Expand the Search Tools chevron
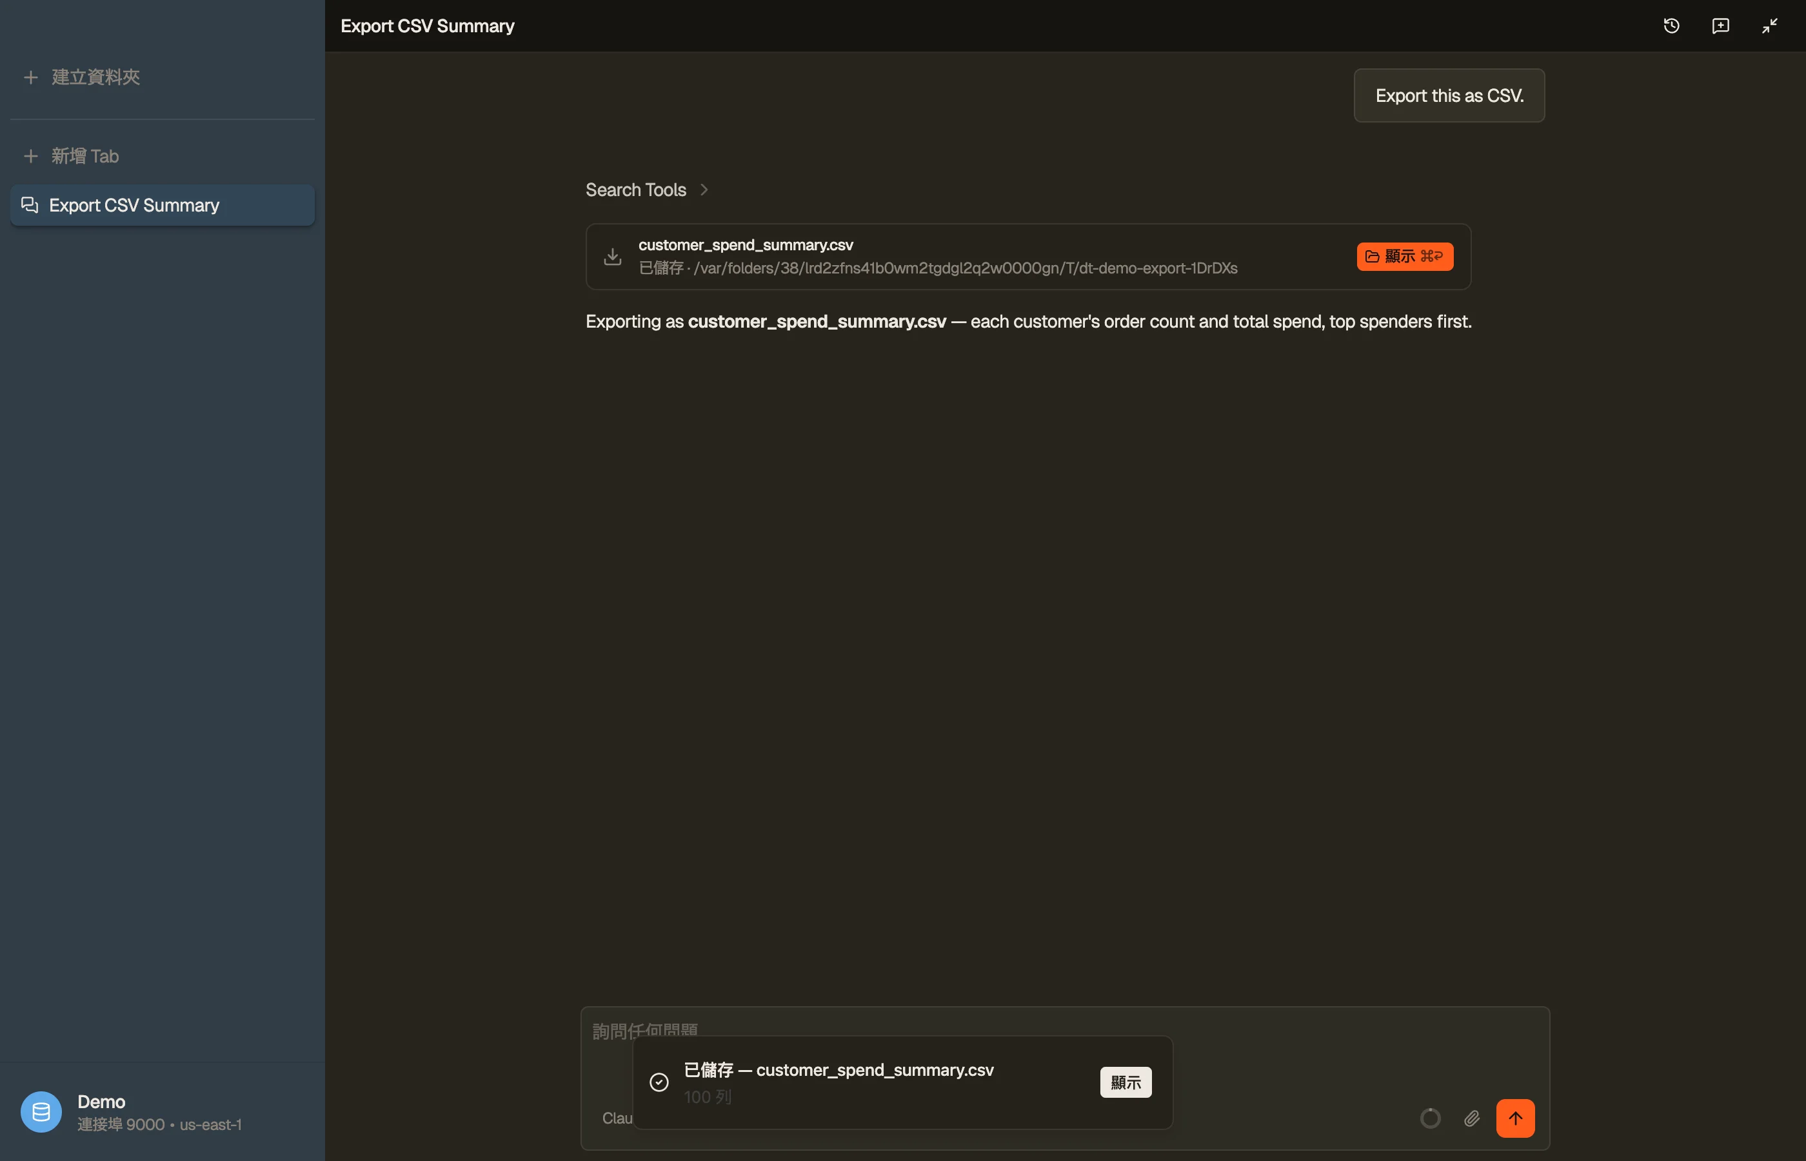 click(704, 190)
